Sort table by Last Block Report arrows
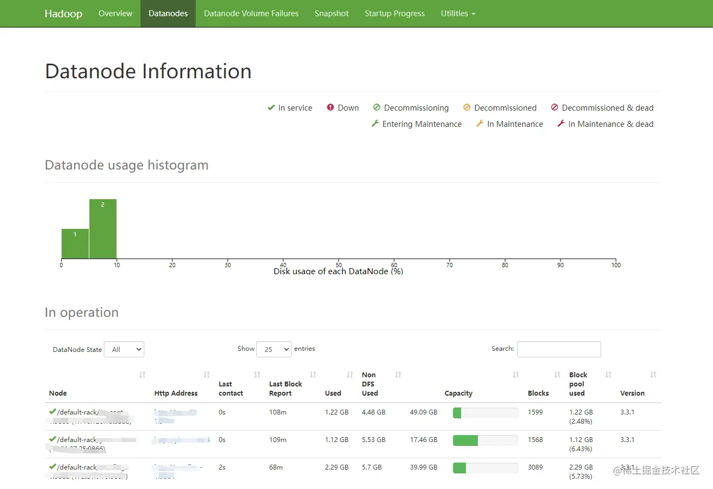This screenshot has width=713, height=489. pyautogui.click(x=313, y=375)
